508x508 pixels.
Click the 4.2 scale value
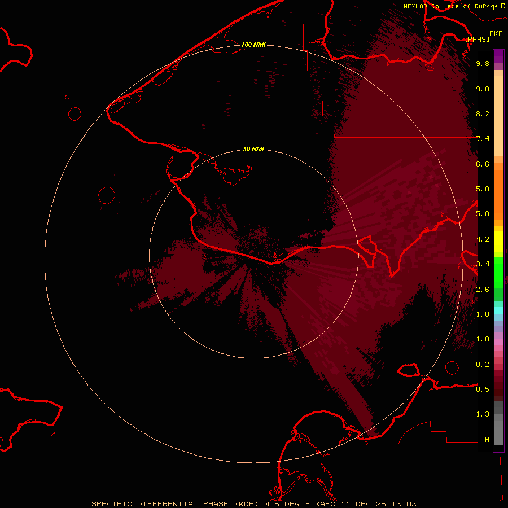click(x=483, y=239)
